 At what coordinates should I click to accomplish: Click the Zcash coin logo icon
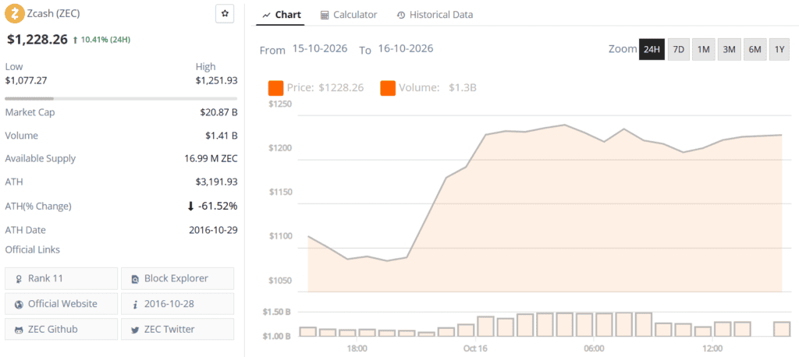14,14
